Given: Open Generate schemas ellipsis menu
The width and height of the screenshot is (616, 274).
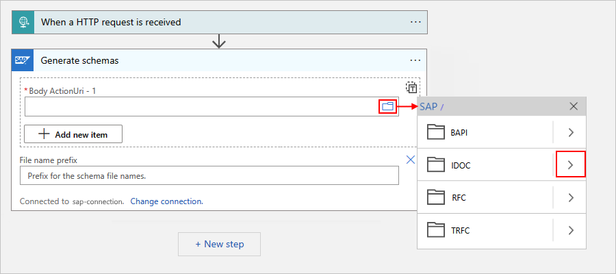Looking at the screenshot, I should [415, 60].
